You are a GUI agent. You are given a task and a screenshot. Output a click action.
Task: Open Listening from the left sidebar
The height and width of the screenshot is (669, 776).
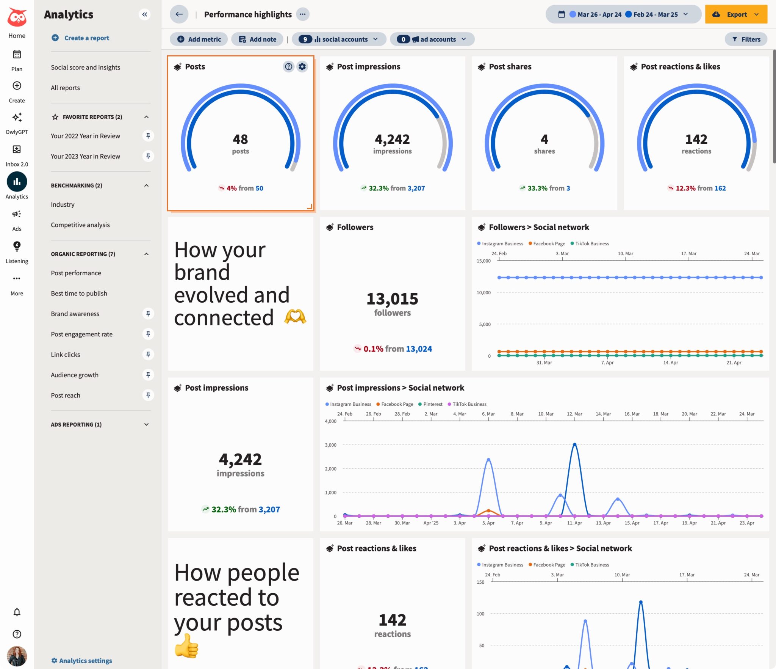[x=17, y=247]
